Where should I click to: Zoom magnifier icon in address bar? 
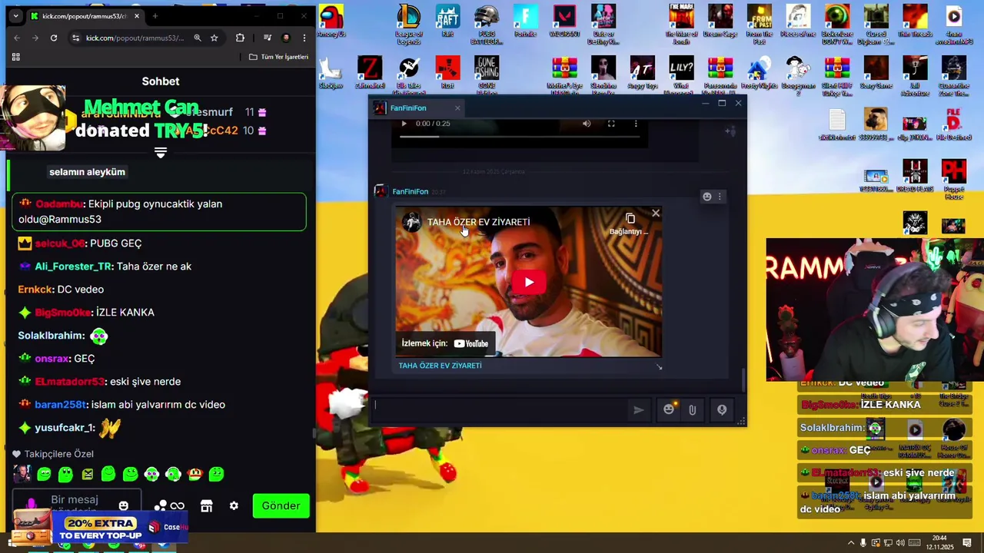pyautogui.click(x=198, y=38)
